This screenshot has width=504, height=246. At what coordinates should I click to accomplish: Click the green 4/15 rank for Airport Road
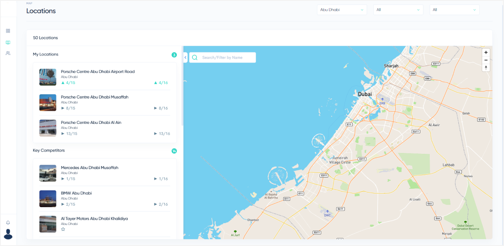(x=68, y=83)
